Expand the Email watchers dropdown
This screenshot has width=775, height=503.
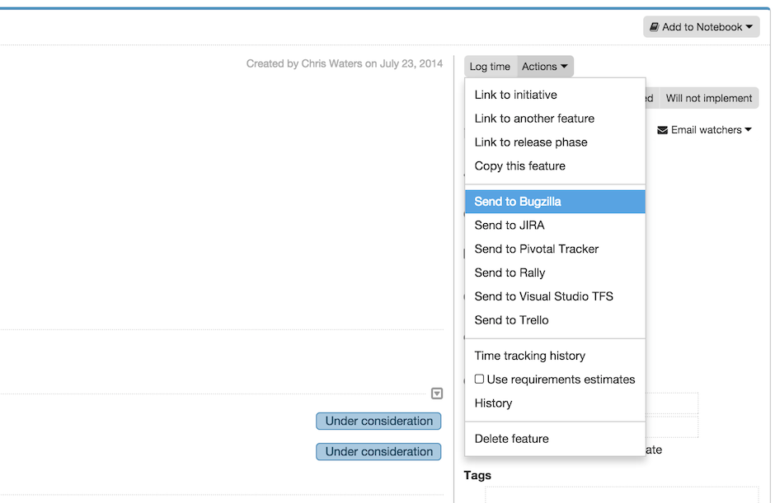pyautogui.click(x=705, y=129)
